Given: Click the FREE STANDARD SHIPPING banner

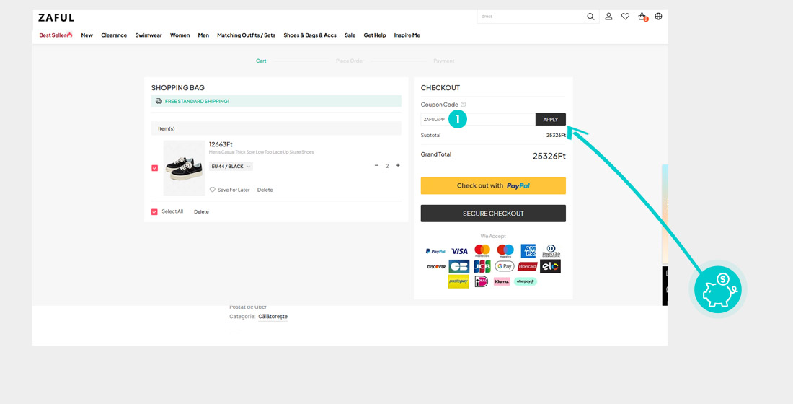Looking at the screenshot, I should pyautogui.click(x=276, y=101).
